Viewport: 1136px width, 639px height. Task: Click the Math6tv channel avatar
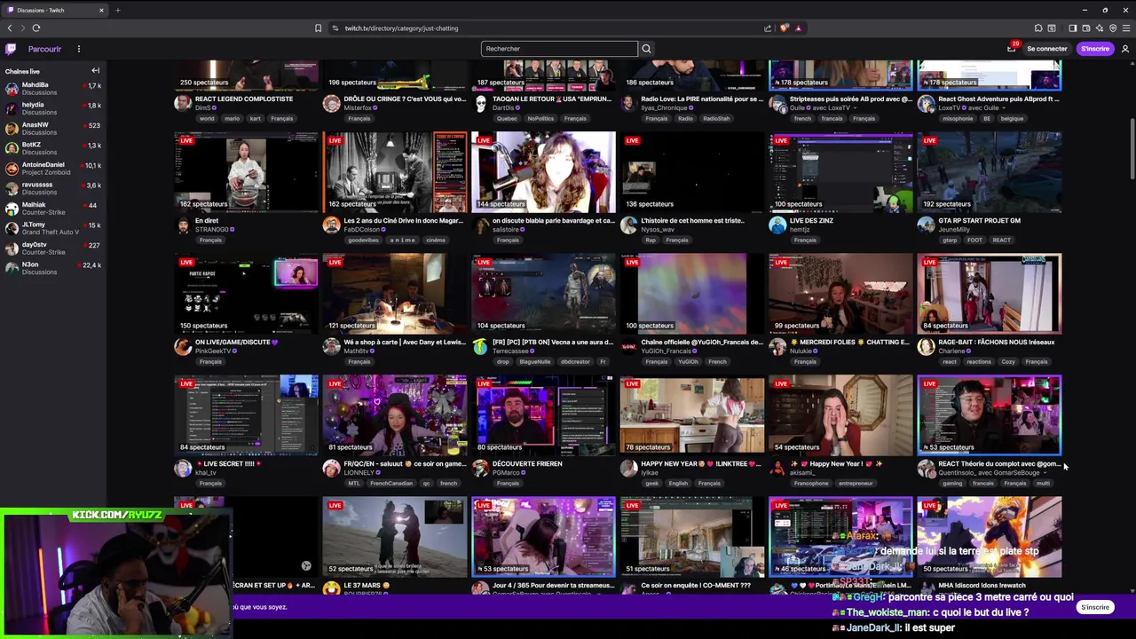(332, 347)
